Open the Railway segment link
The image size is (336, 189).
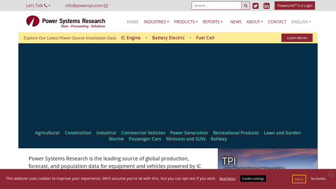pyautogui.click(x=219, y=139)
